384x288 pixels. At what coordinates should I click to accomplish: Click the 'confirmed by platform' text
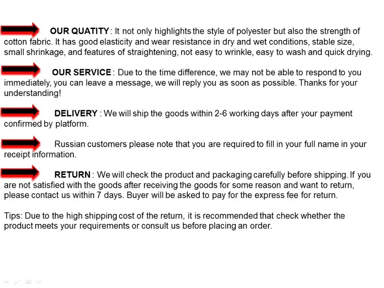(46, 124)
